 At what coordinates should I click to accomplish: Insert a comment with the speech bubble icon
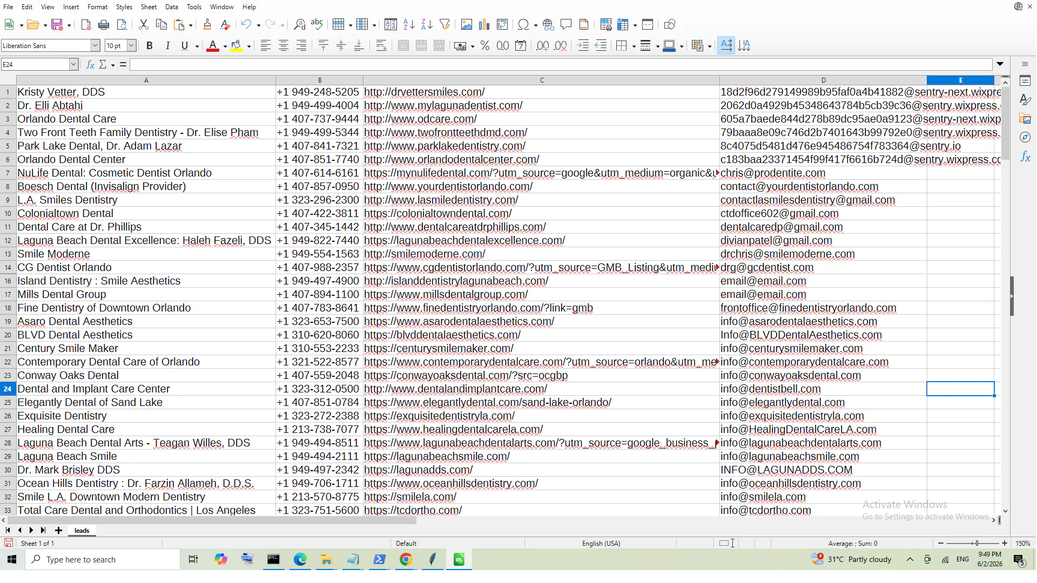point(566,24)
